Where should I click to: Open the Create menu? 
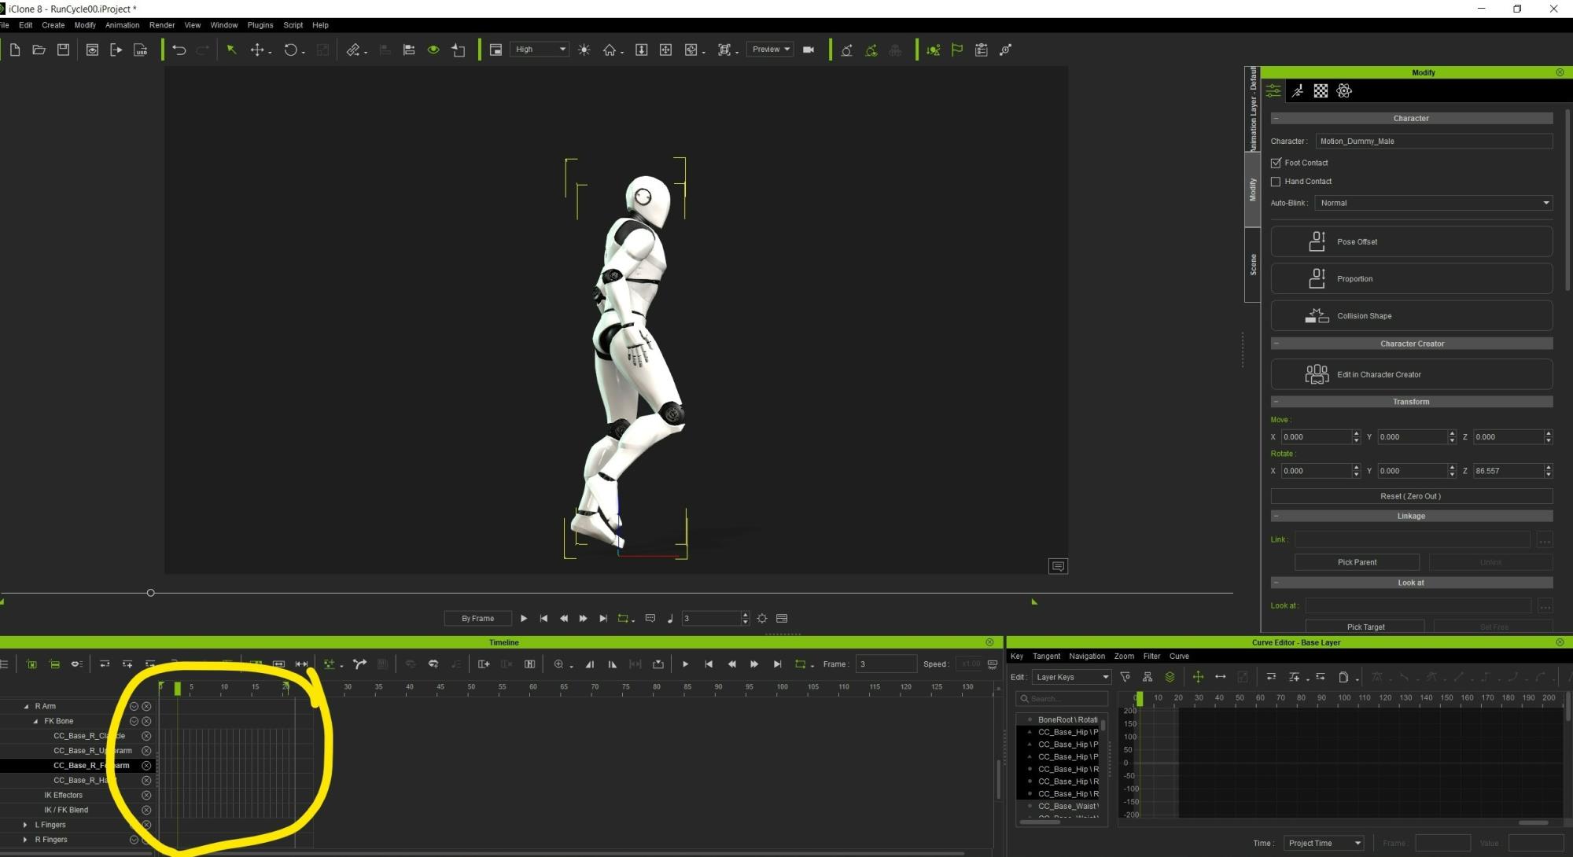tap(53, 25)
